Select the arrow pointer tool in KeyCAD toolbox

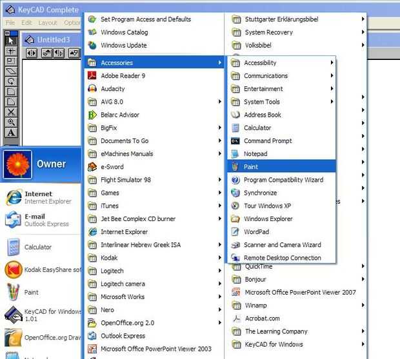coord(11,41)
